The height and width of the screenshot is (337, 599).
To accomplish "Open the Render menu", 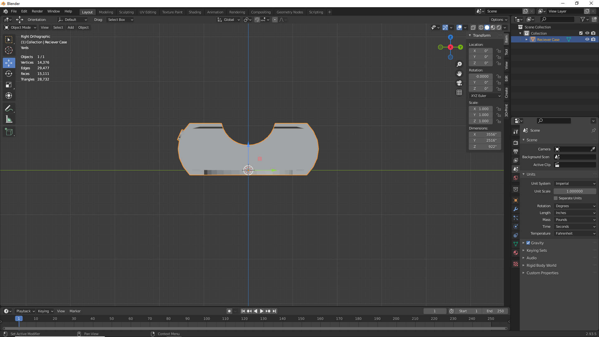I will click(37, 11).
